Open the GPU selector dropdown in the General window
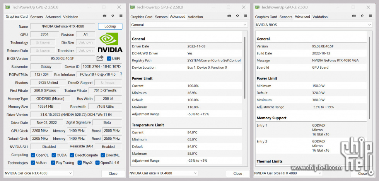Screen dimensions: 379x181 (x=163, y=173)
